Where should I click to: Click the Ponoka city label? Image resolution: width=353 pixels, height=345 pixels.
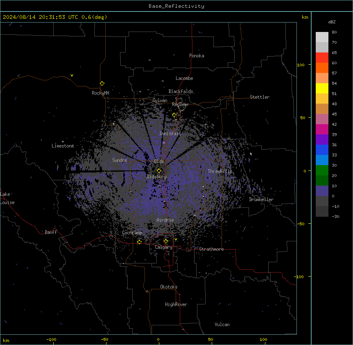click(197, 56)
